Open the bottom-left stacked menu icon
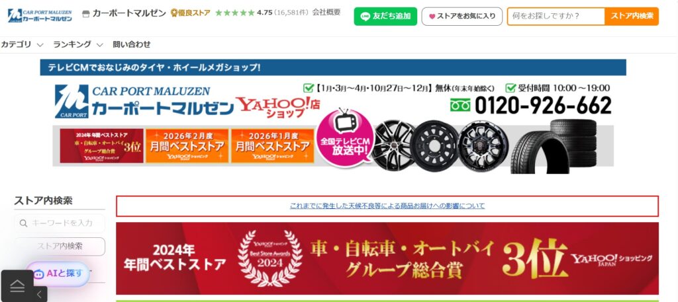 pyautogui.click(x=17, y=285)
